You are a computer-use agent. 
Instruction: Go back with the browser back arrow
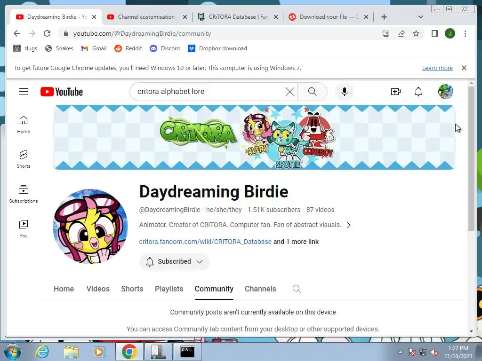click(17, 33)
